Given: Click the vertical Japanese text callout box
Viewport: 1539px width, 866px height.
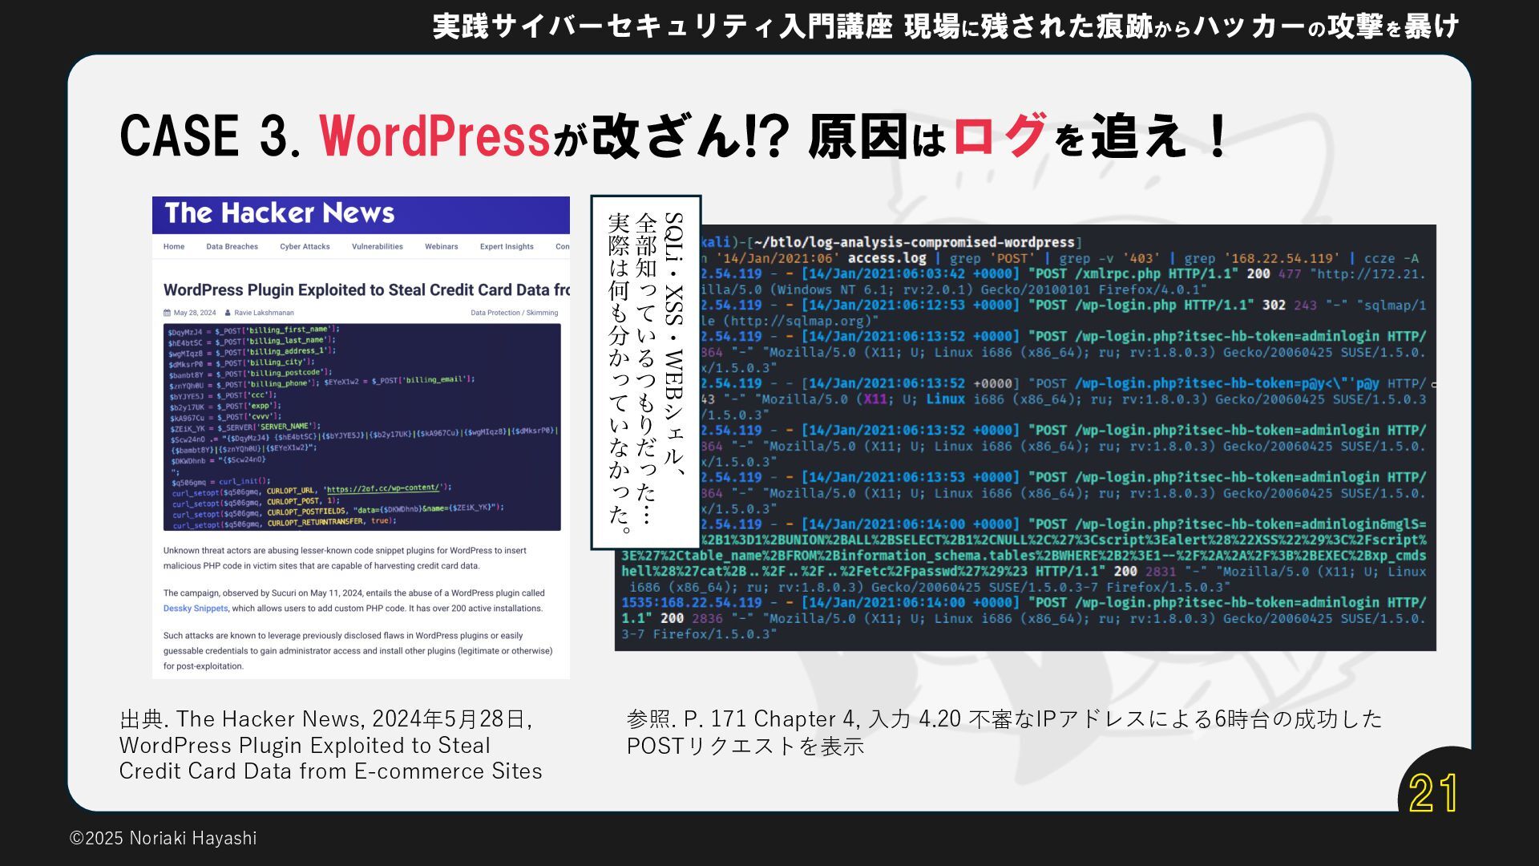Looking at the screenshot, I should tap(646, 372).
